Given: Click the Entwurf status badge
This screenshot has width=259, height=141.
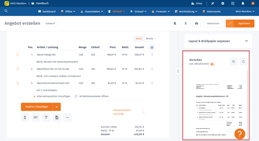Looking at the screenshot, I should pyautogui.click(x=50, y=23).
